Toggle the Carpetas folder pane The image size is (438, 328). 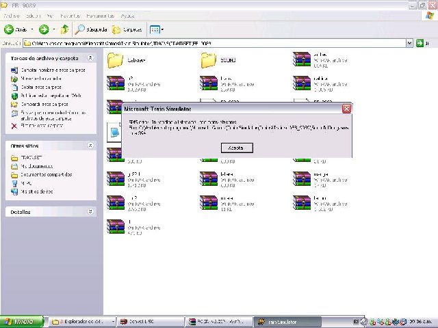(127, 29)
